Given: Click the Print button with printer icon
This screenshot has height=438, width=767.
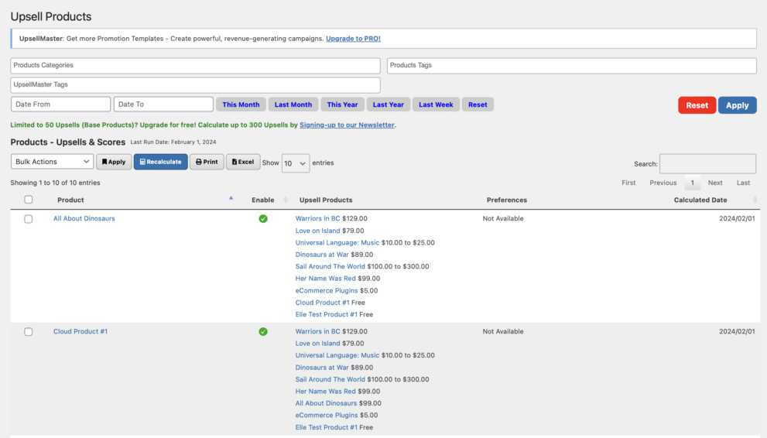Looking at the screenshot, I should [x=207, y=162].
